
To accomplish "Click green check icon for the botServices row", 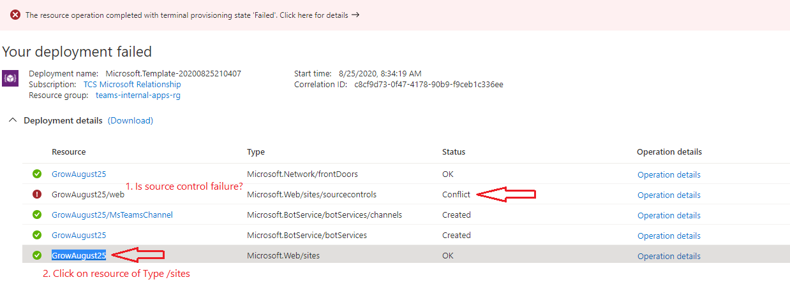I will pyautogui.click(x=37, y=235).
